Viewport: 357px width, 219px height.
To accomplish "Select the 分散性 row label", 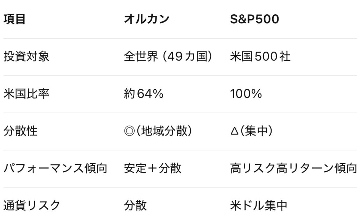I will point(21,131).
